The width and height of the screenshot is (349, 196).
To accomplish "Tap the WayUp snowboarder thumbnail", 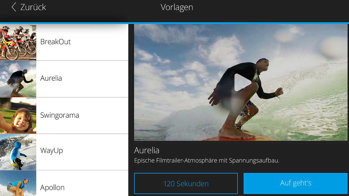I will (18, 152).
